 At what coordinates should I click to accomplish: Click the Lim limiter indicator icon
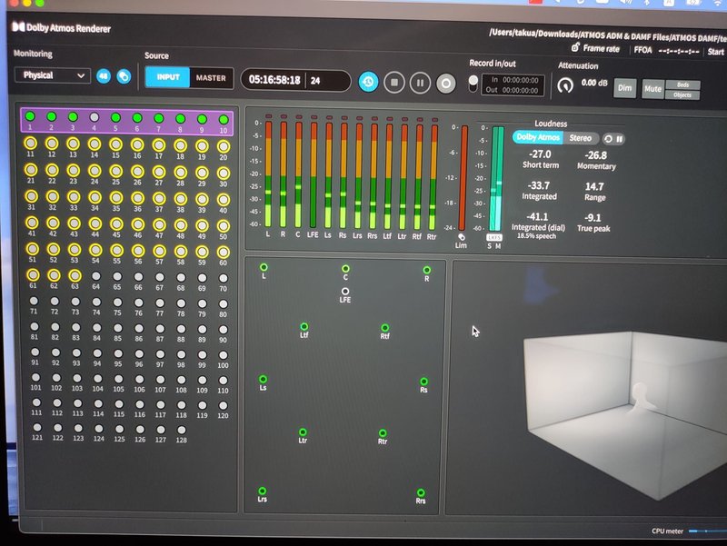click(x=462, y=237)
